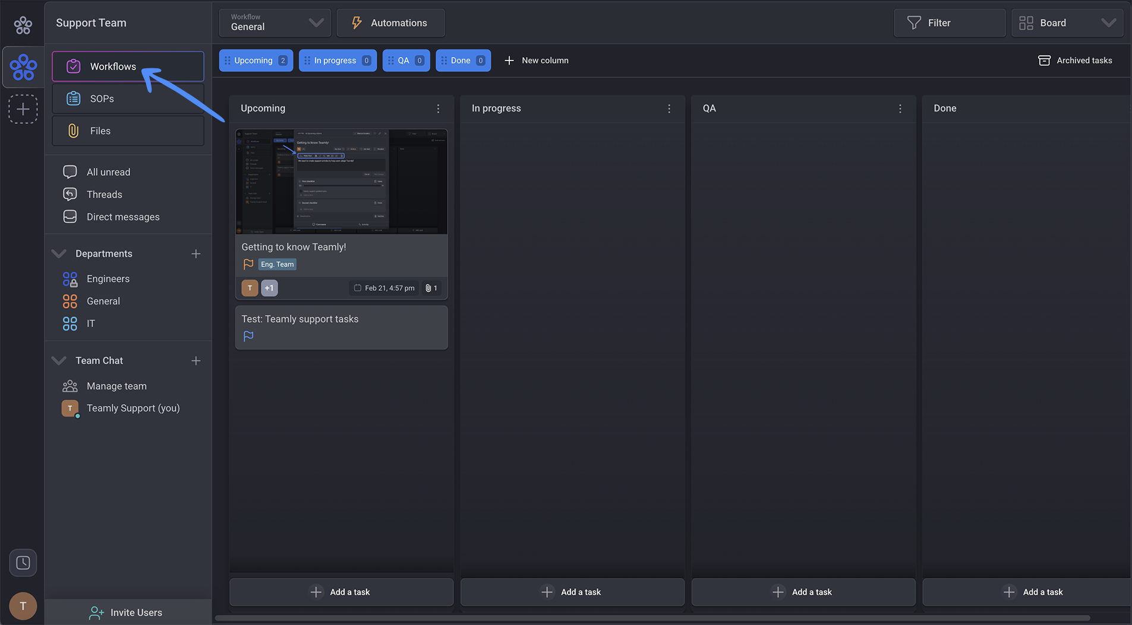The height and width of the screenshot is (625, 1132).
Task: Open SOPs in the sidebar
Action: [128, 99]
